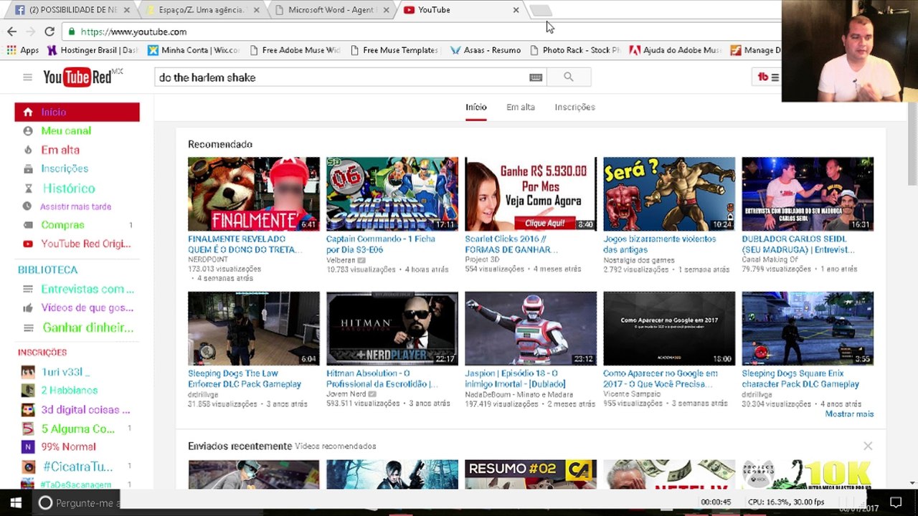
Task: Click the Windows Start button
Action: coord(15,502)
